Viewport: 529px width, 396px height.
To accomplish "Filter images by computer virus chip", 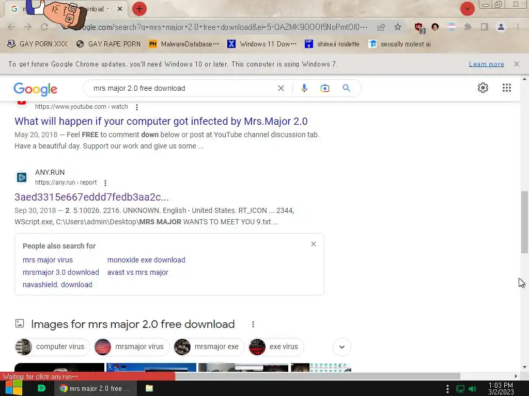I will tap(52, 347).
